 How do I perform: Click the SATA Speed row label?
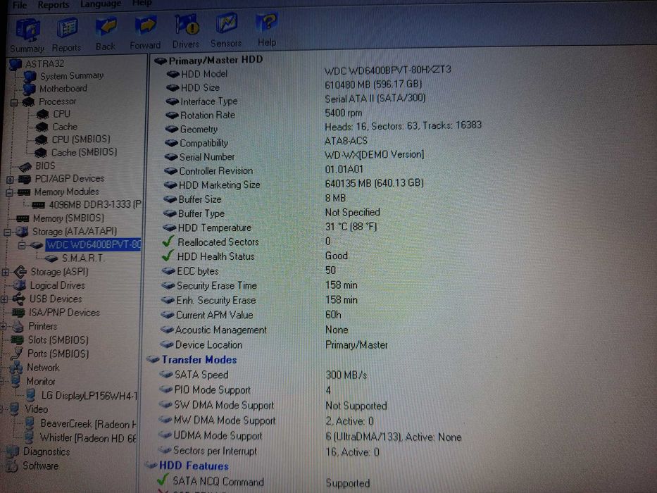click(x=201, y=375)
